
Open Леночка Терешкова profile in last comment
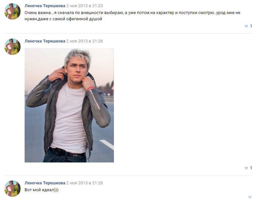[45, 183]
